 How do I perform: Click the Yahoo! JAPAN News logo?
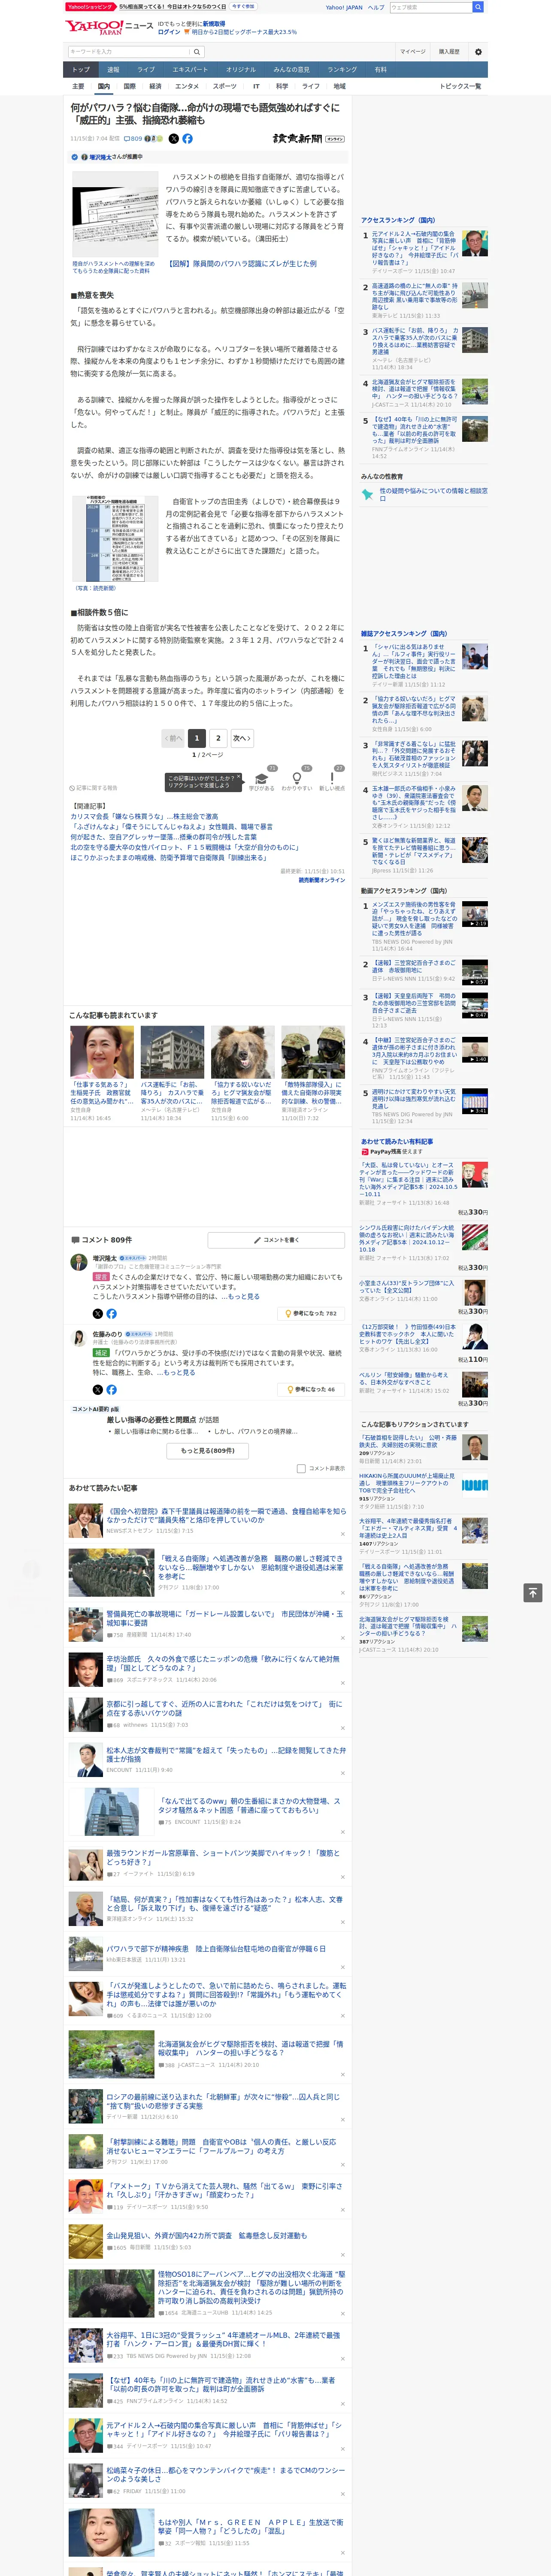pos(110,27)
